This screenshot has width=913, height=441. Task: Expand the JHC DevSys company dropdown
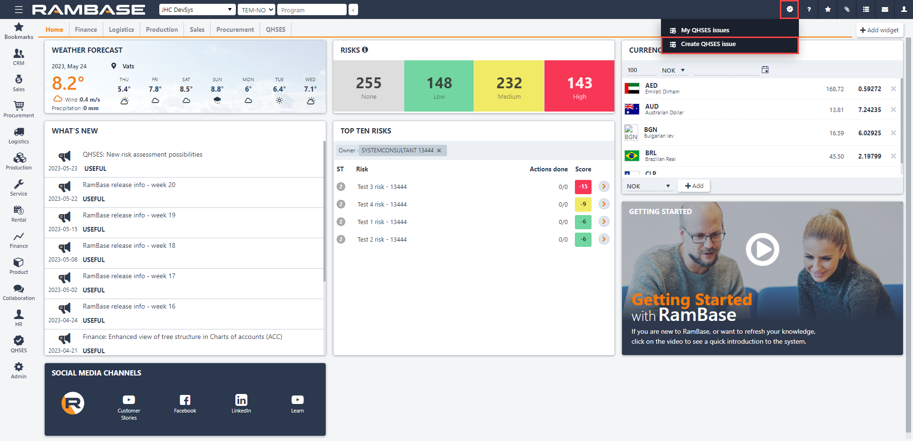pyautogui.click(x=197, y=9)
